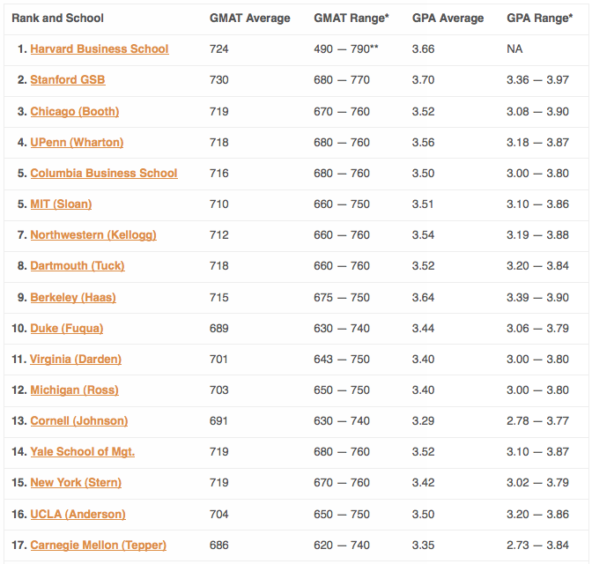The height and width of the screenshot is (564, 592).
Task: Click the Michigan (Ross) link
Action: [x=74, y=390]
